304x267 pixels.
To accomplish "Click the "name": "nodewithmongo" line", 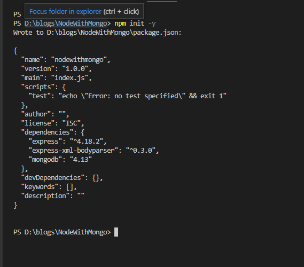I will click(x=66, y=60).
